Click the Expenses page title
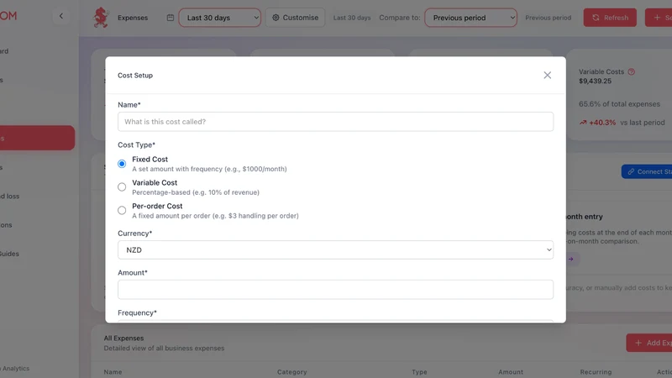 point(133,18)
